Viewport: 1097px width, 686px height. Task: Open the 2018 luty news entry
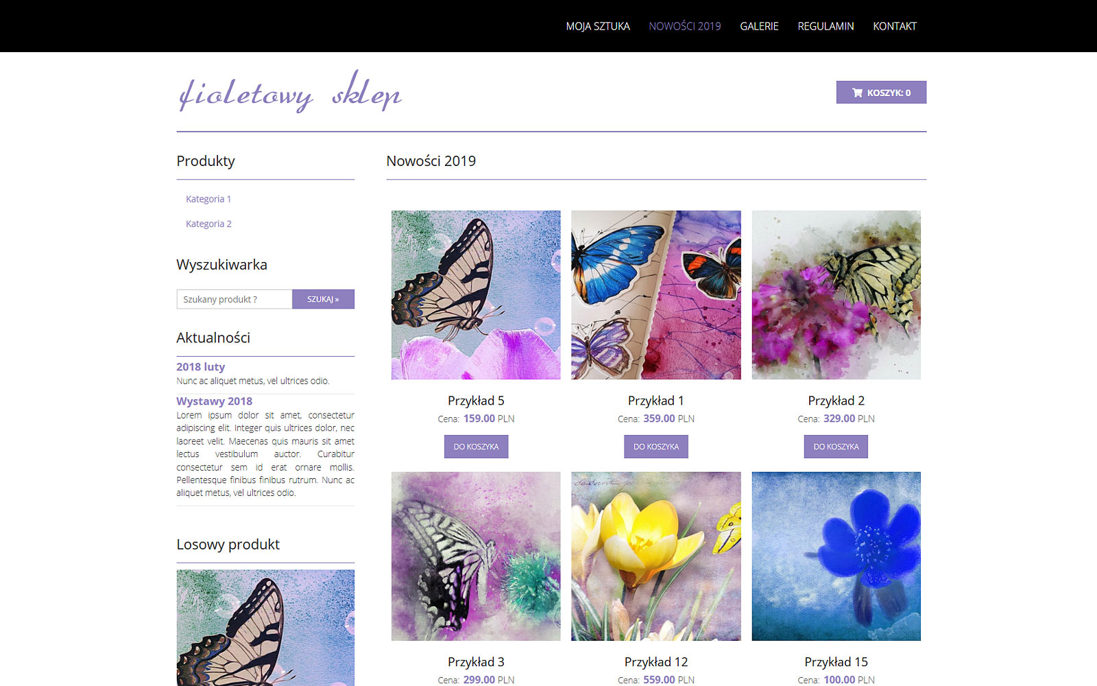[x=200, y=367]
